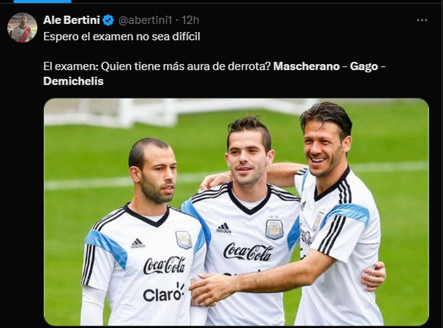The image size is (443, 328).
Task: Open the Ale Bertini display name link
Action: coord(71,20)
